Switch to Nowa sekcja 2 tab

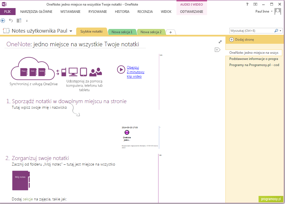click(151, 32)
